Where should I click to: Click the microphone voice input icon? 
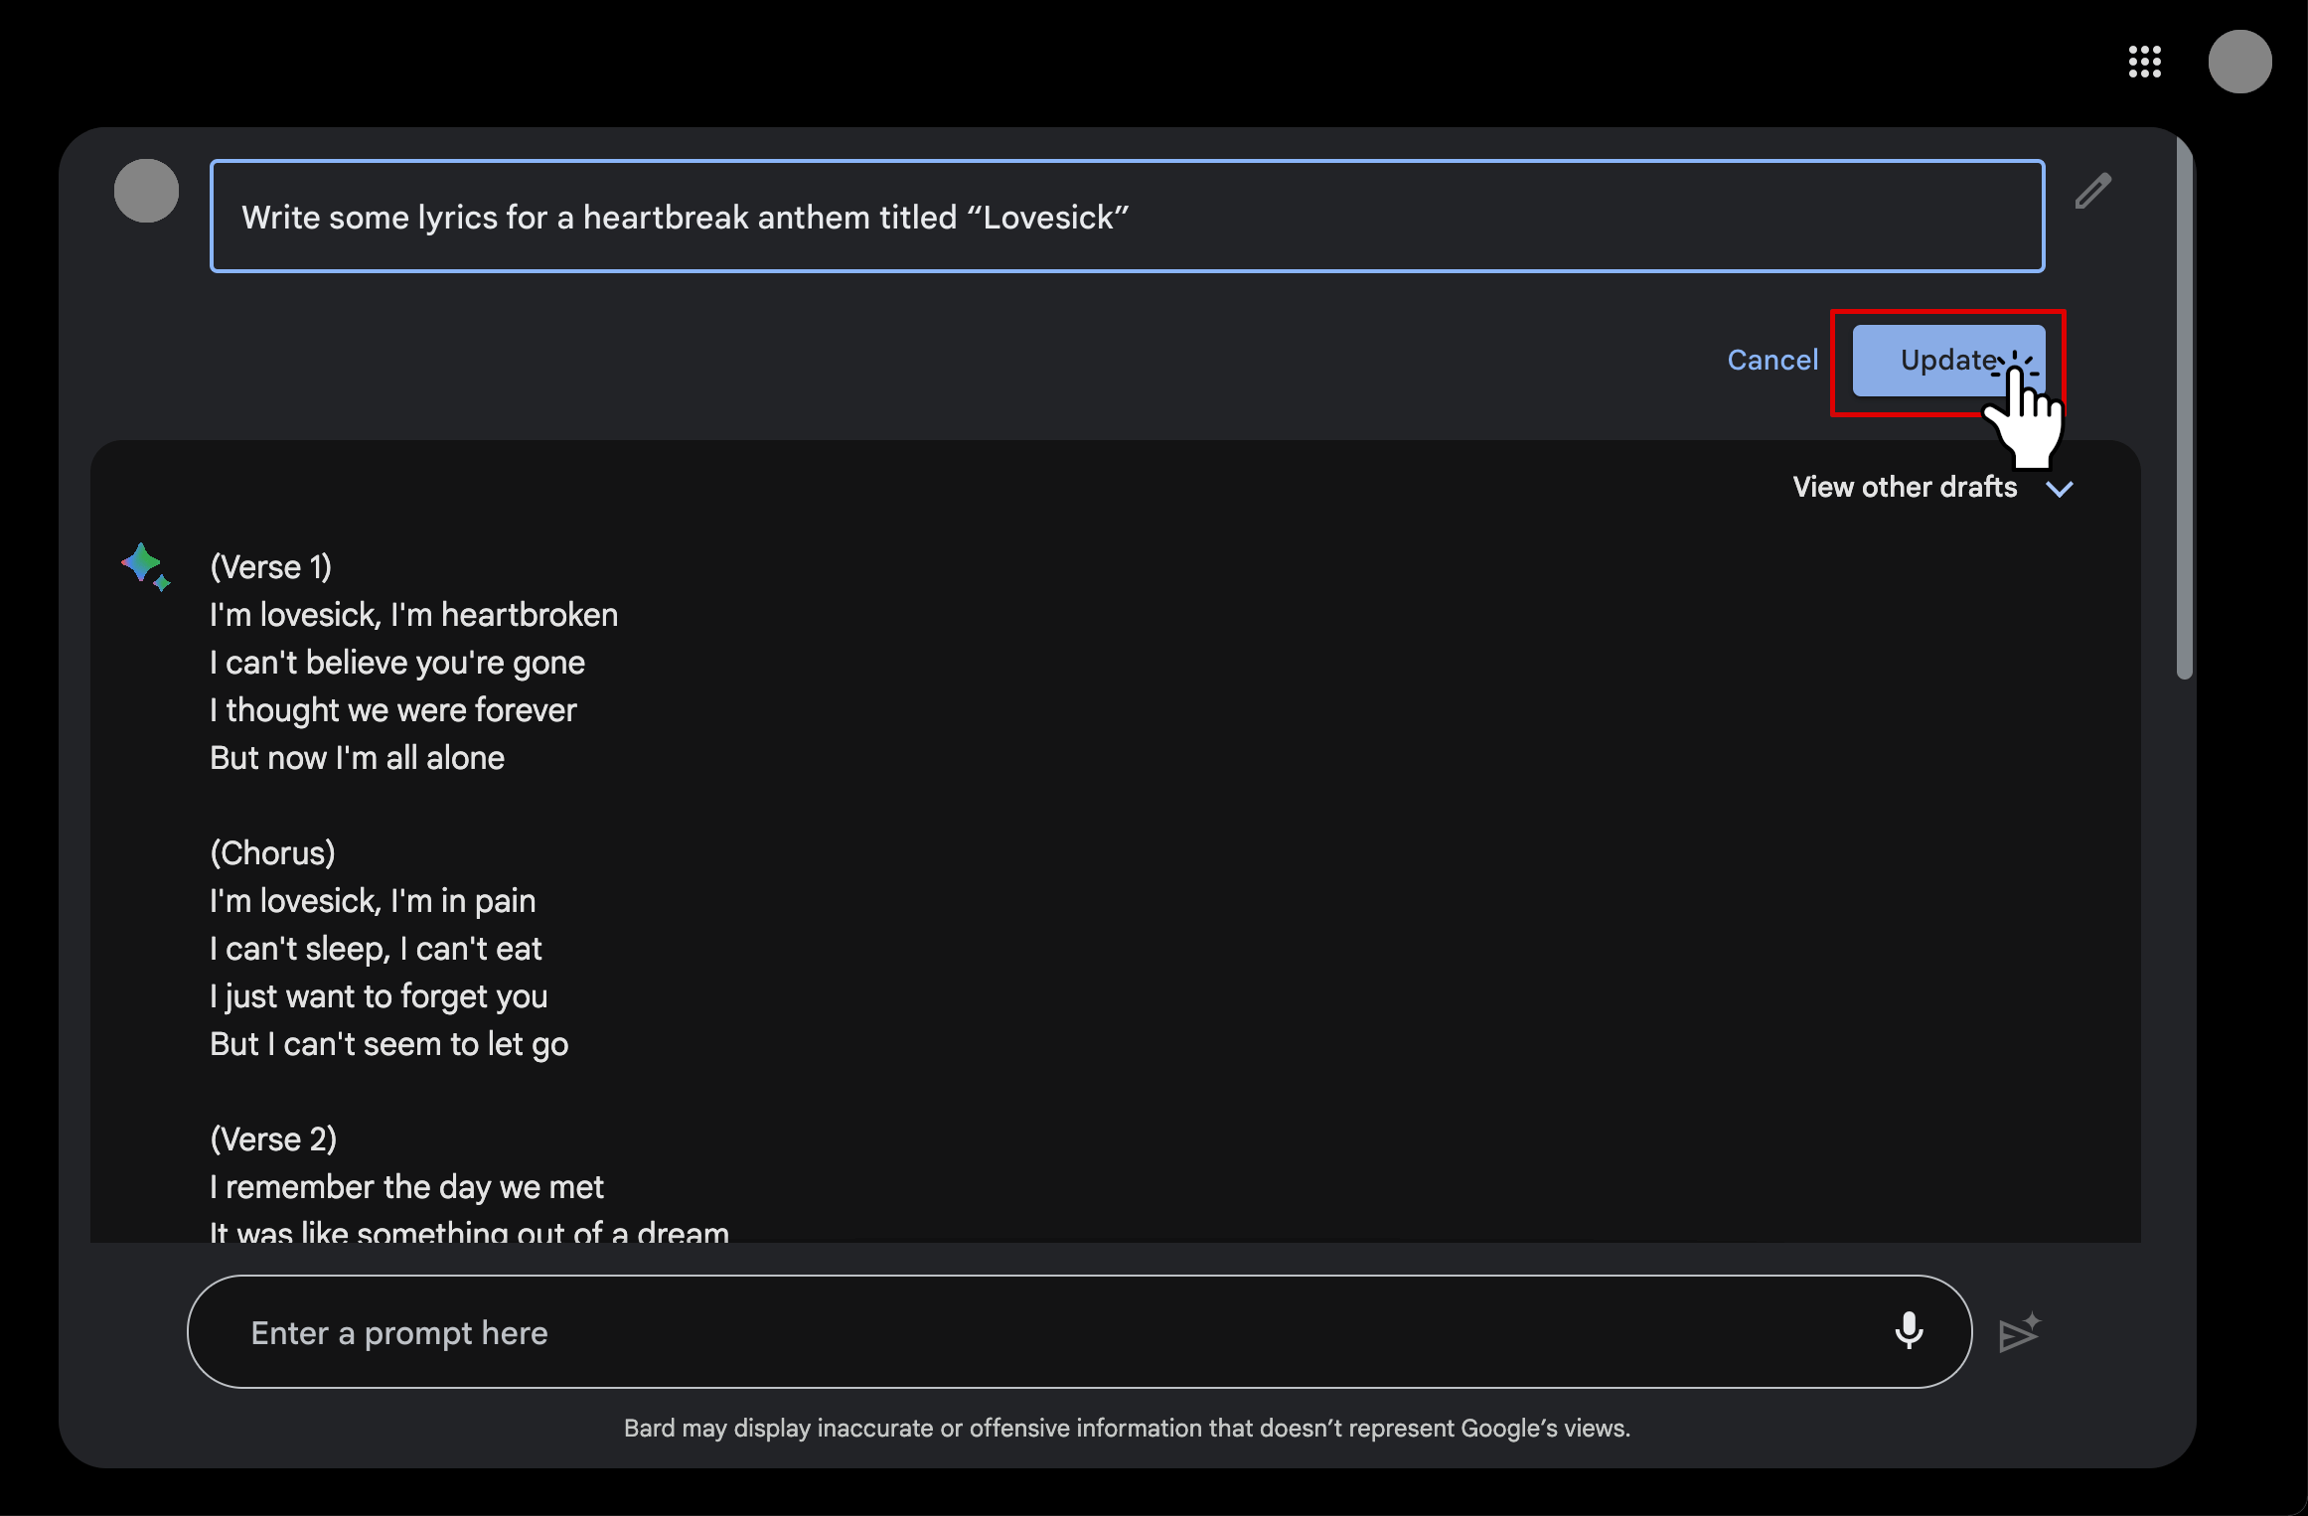click(x=1908, y=1330)
